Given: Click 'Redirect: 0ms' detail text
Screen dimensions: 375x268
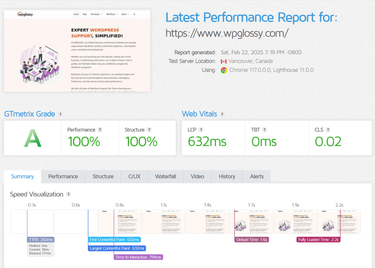Looking at the screenshot, I should pyautogui.click(x=38, y=246).
